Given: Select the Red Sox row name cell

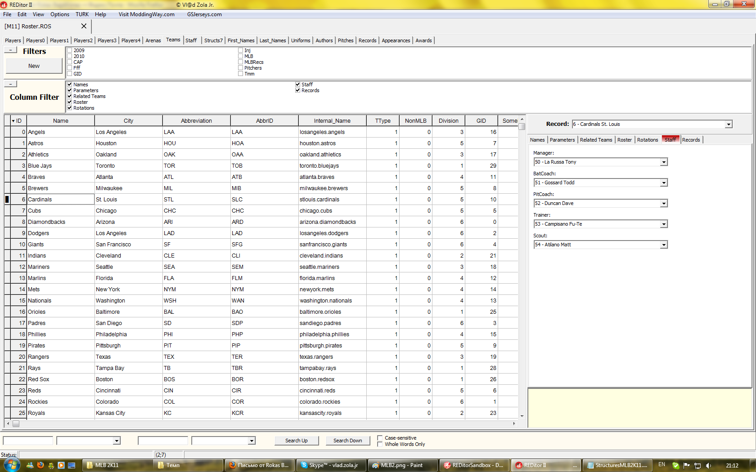Looking at the screenshot, I should coord(61,379).
